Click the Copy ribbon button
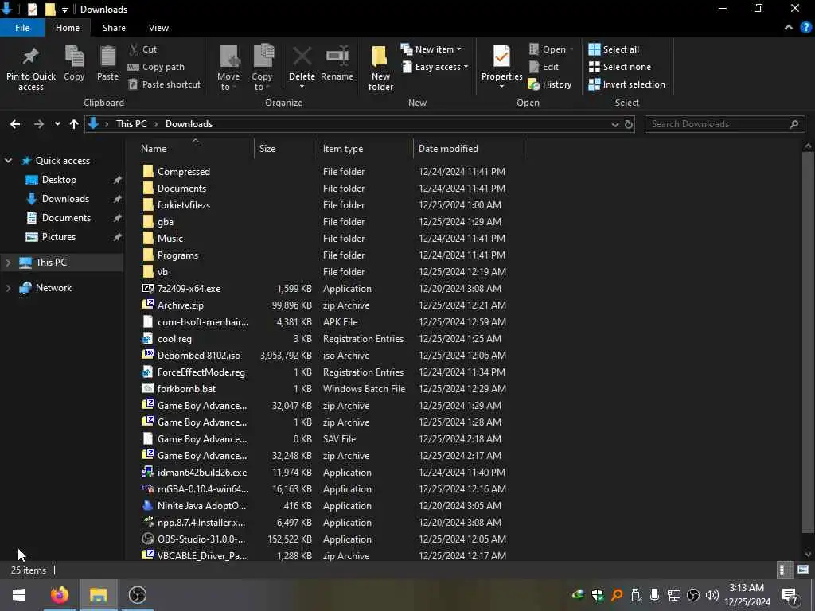This screenshot has height=611, width=815. [x=74, y=64]
